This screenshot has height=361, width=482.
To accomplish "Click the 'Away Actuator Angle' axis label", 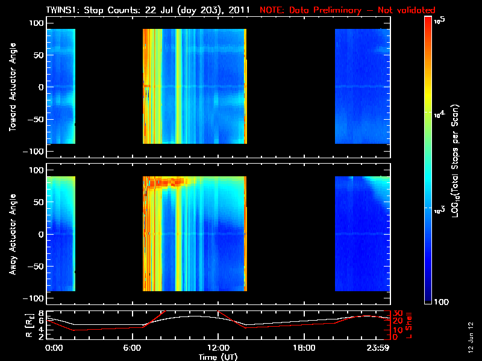I will click(13, 234).
